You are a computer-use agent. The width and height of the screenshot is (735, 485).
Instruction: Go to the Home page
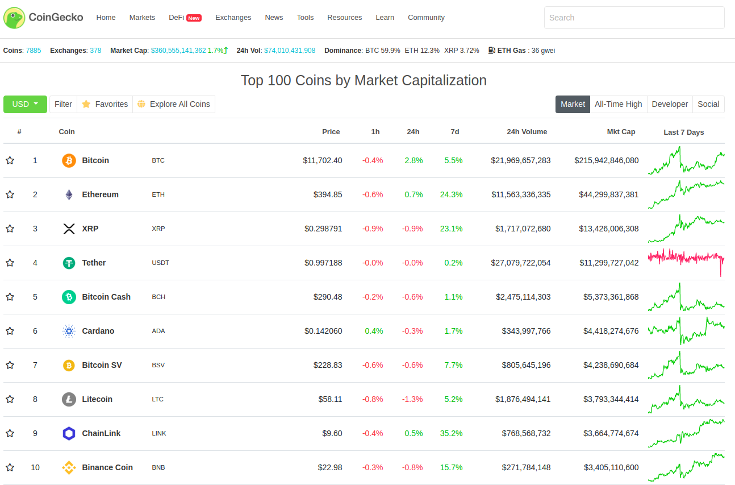(106, 18)
